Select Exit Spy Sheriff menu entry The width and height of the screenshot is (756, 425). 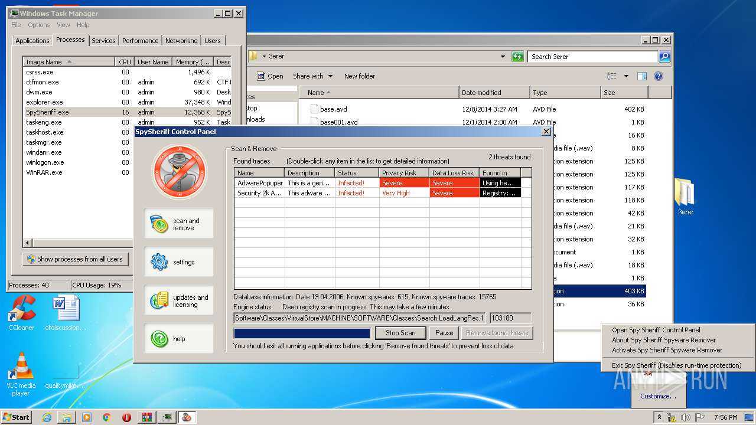(x=676, y=365)
